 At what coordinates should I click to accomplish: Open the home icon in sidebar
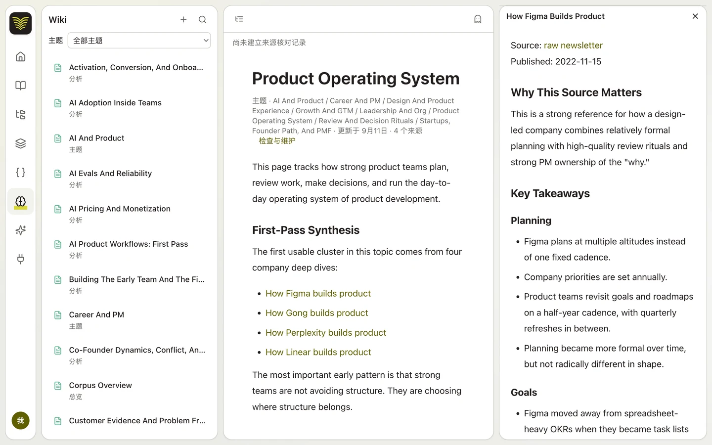20,57
